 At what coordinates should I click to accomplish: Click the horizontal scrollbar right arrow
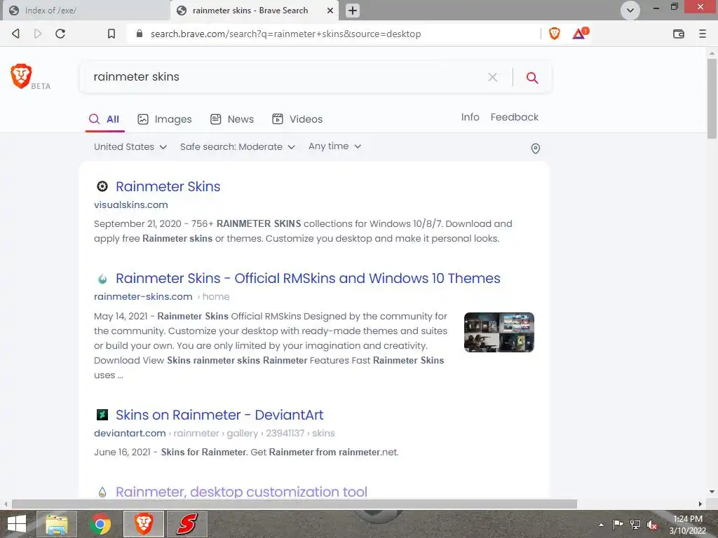(700, 504)
